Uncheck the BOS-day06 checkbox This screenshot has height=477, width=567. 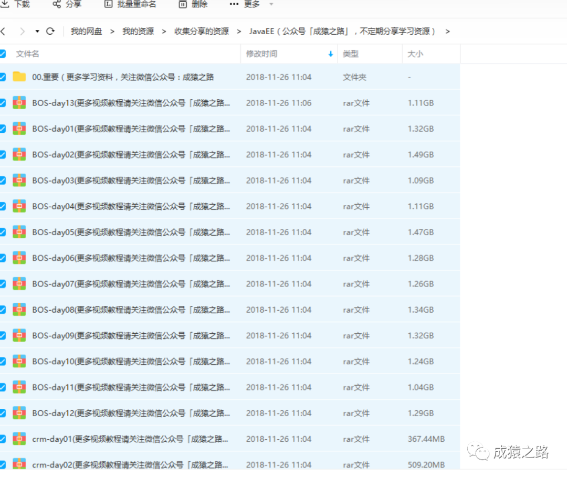pos(3,258)
